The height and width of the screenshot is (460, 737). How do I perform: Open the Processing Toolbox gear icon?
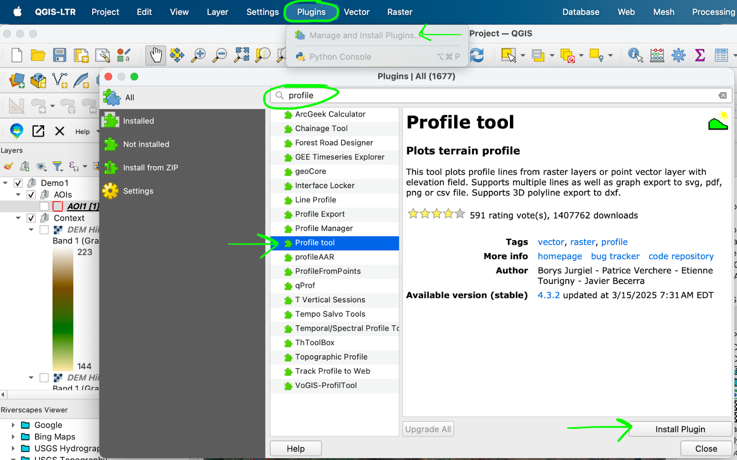coord(679,55)
